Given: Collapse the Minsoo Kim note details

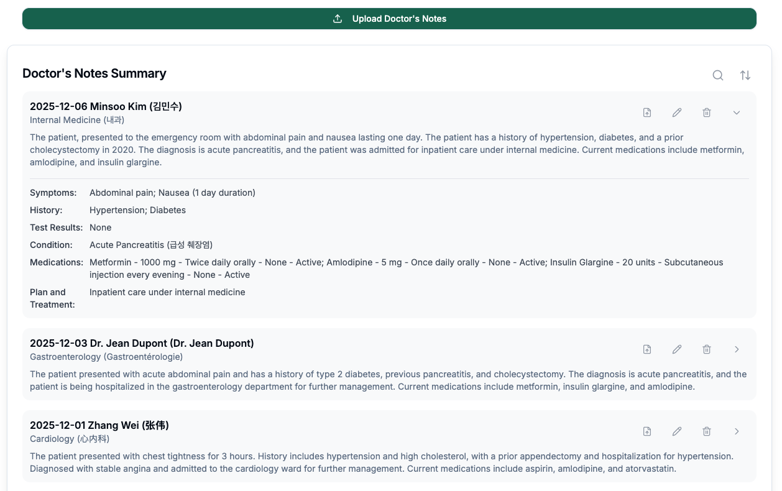Looking at the screenshot, I should (x=737, y=112).
